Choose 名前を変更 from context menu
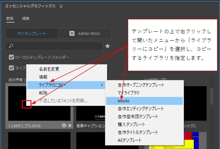The image size is (220, 149). [67, 69]
